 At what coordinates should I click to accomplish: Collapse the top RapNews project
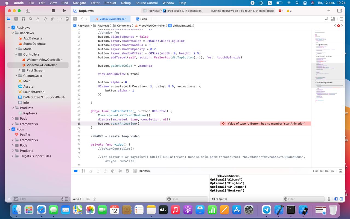pyautogui.click(x=9, y=28)
